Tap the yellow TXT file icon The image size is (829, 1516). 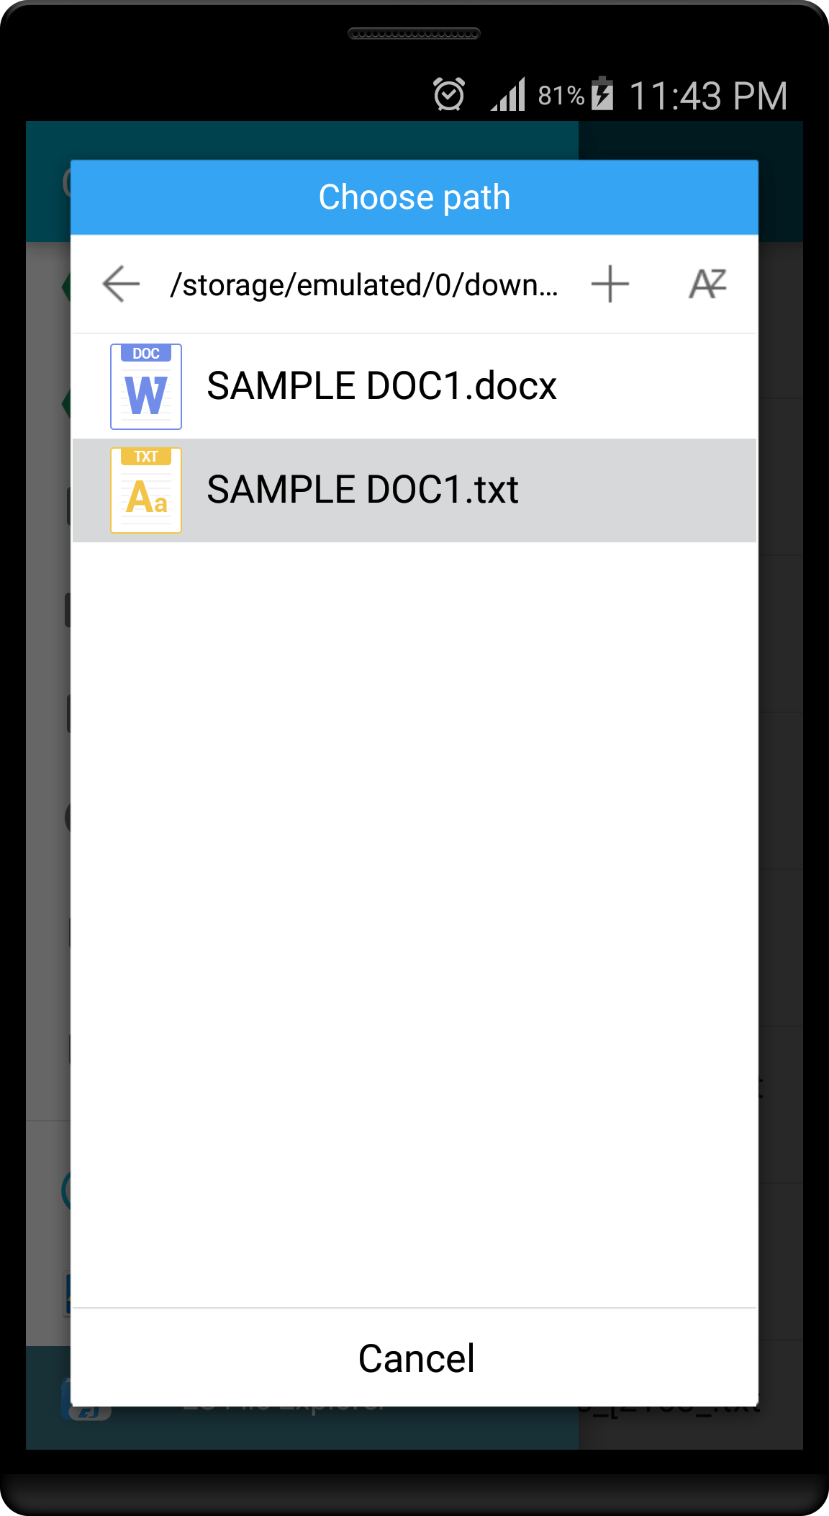[x=146, y=490]
